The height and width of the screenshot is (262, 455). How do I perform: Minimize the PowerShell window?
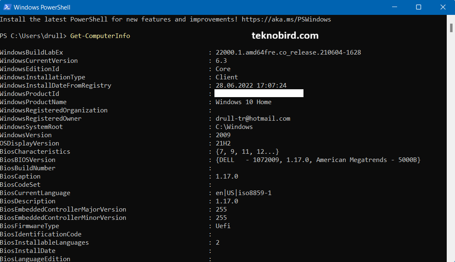point(395,7)
